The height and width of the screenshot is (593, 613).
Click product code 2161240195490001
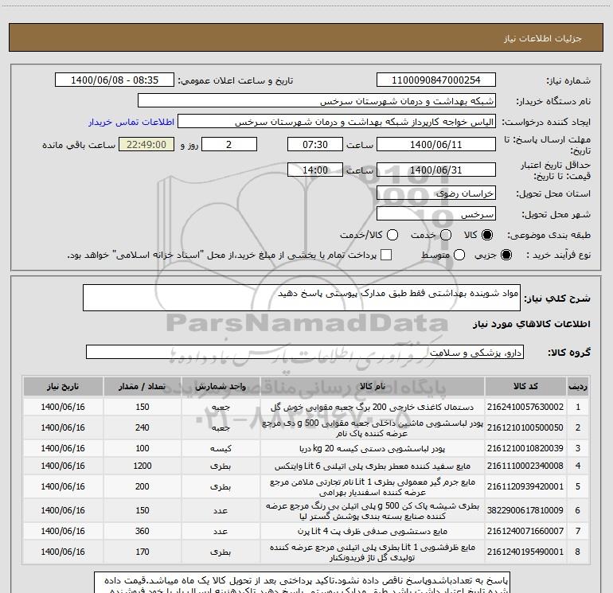525,552
